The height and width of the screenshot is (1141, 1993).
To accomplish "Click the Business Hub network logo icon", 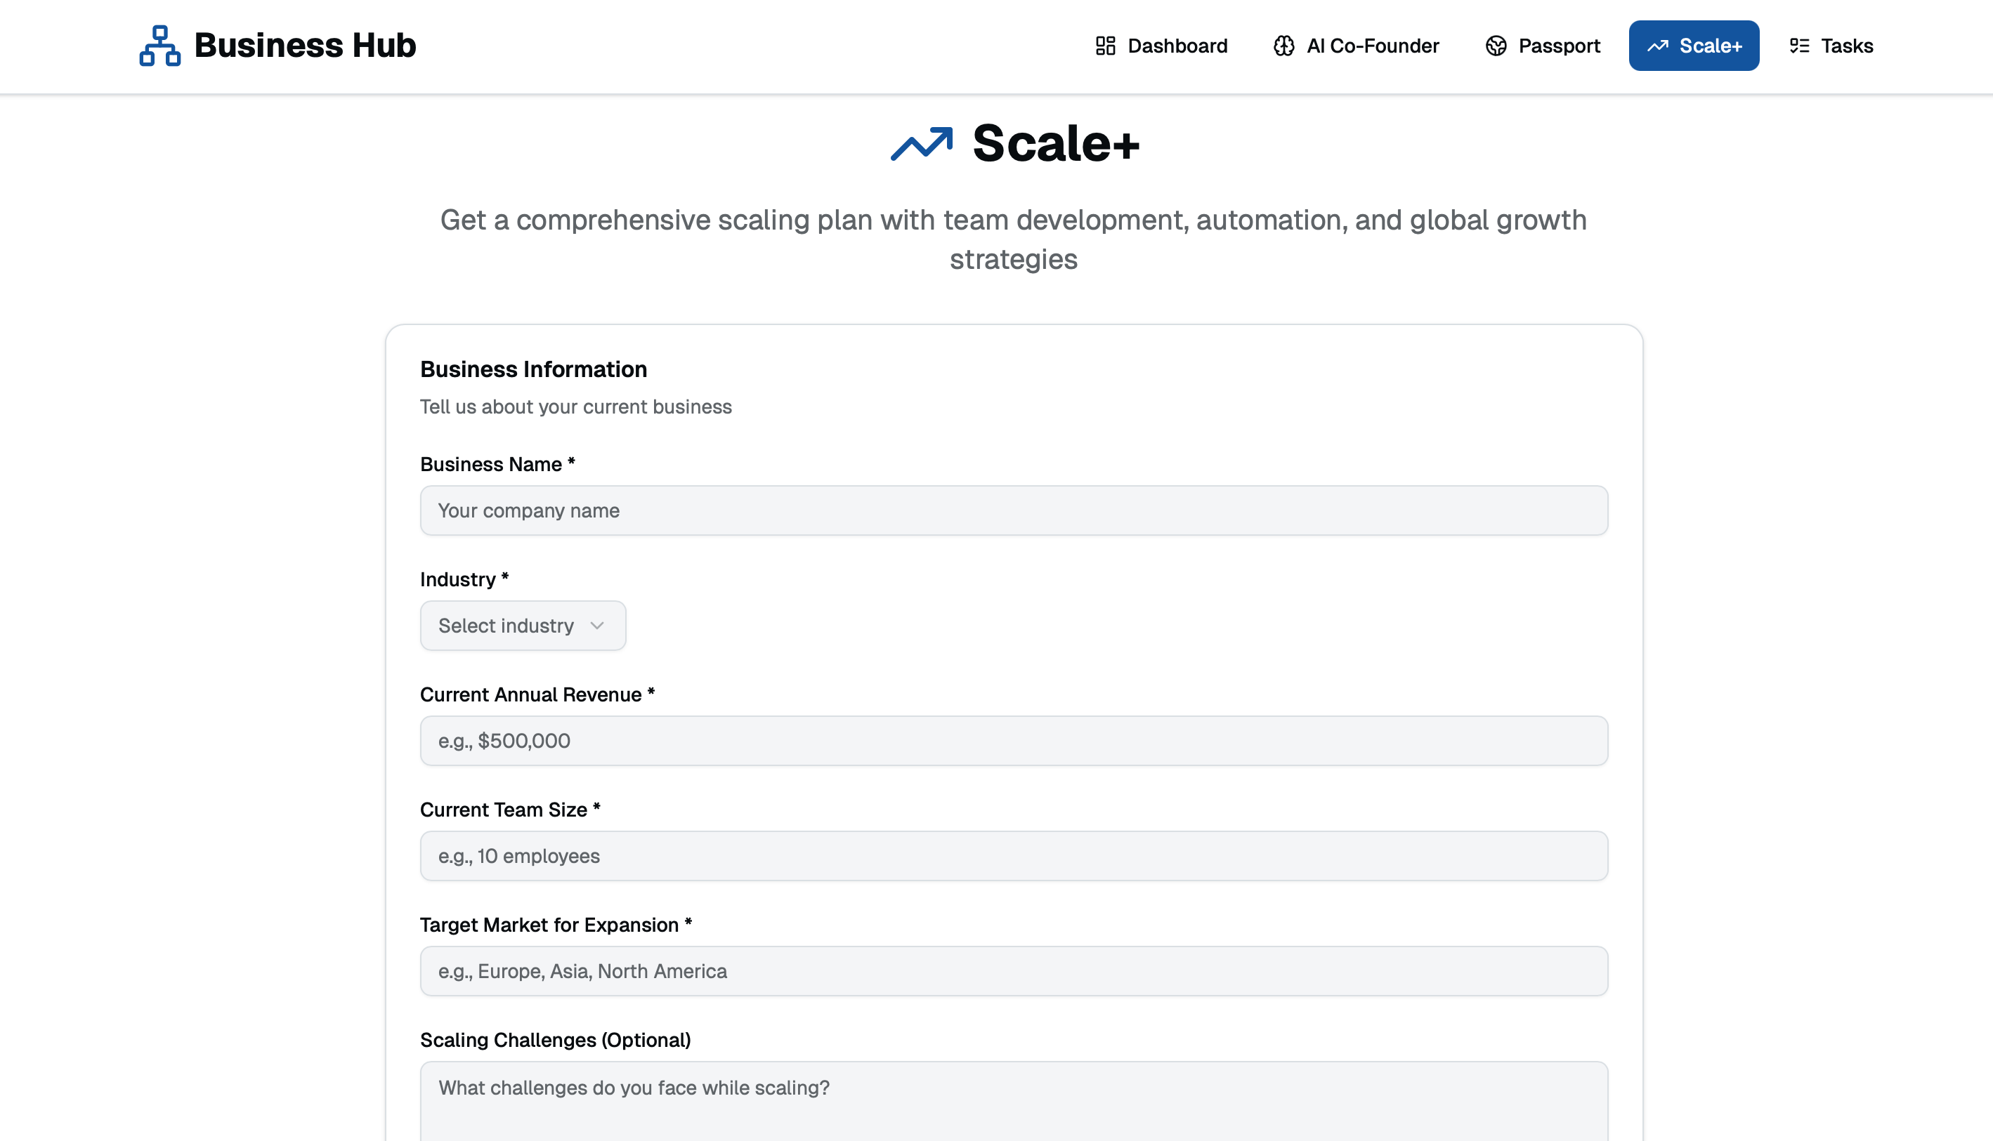I will point(160,46).
